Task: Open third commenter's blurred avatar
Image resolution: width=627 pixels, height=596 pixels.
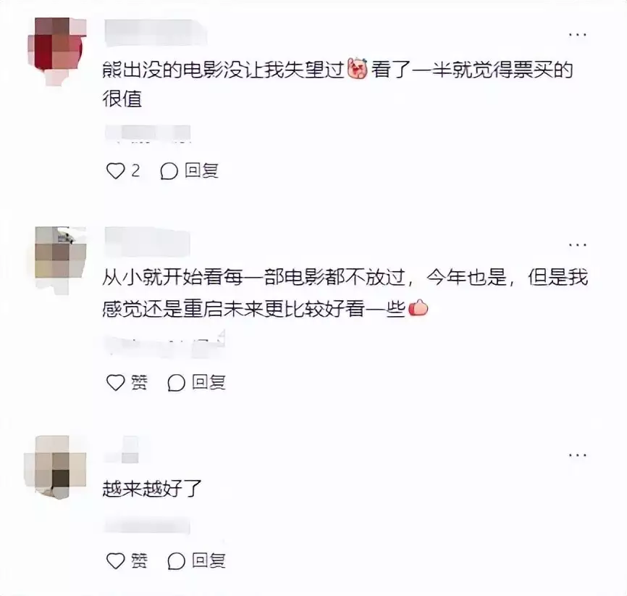Action: [x=56, y=467]
